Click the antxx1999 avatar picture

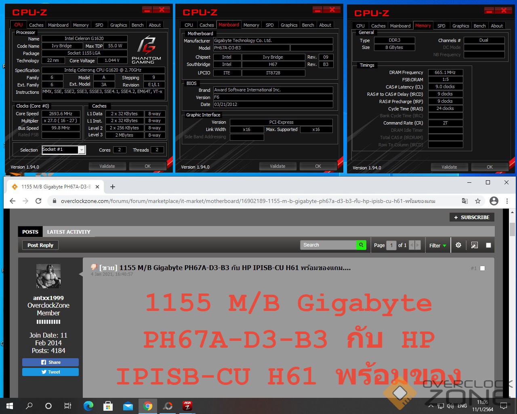coord(48,276)
